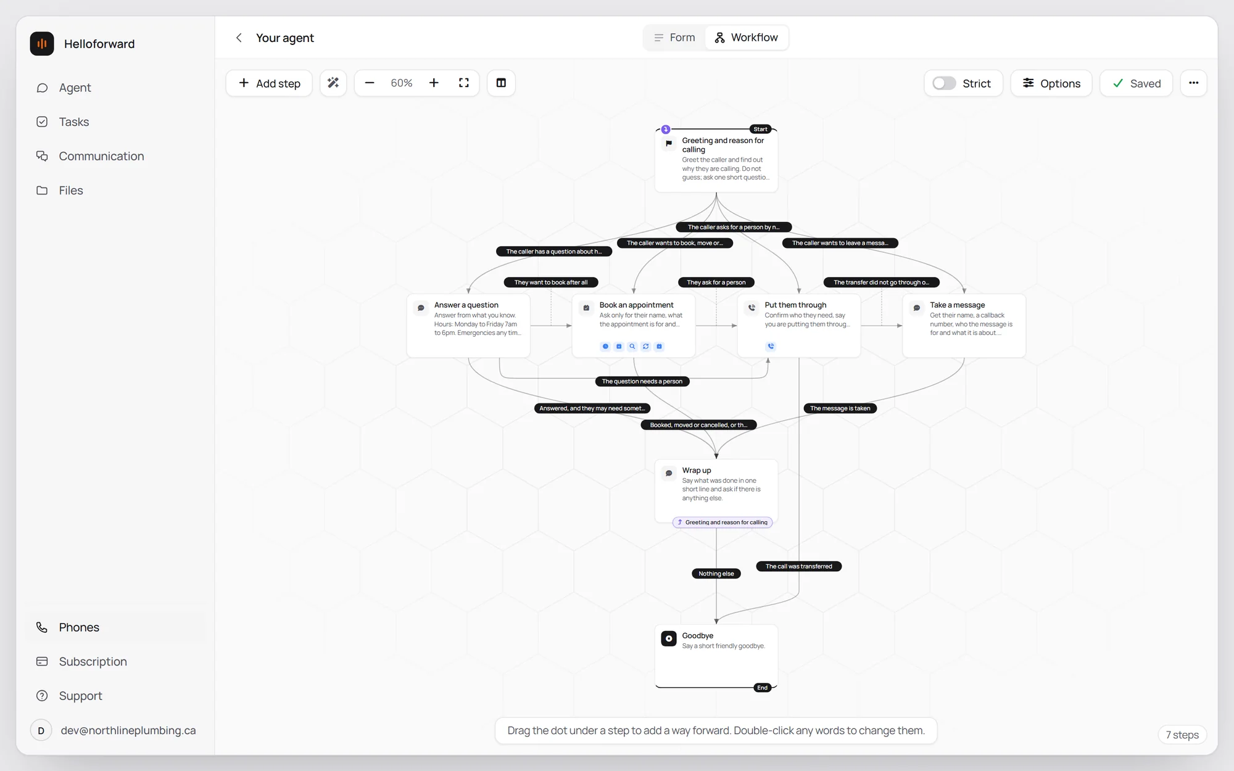The width and height of the screenshot is (1234, 771).
Task: Click the refresh tool icon in Book an appointment
Action: (646, 346)
